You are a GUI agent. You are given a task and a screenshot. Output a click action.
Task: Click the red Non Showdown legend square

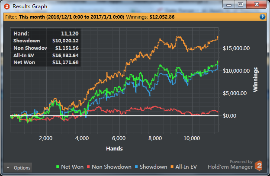point(89,167)
